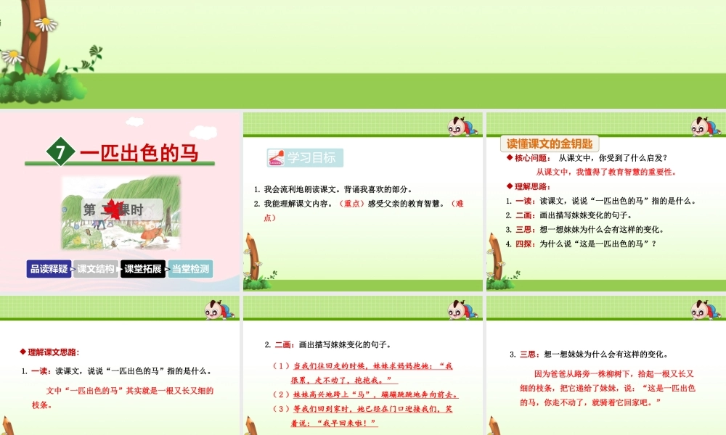This screenshot has height=435, width=726.
Task: Click the 理解思路 heading
Action: pyautogui.click(x=528, y=187)
